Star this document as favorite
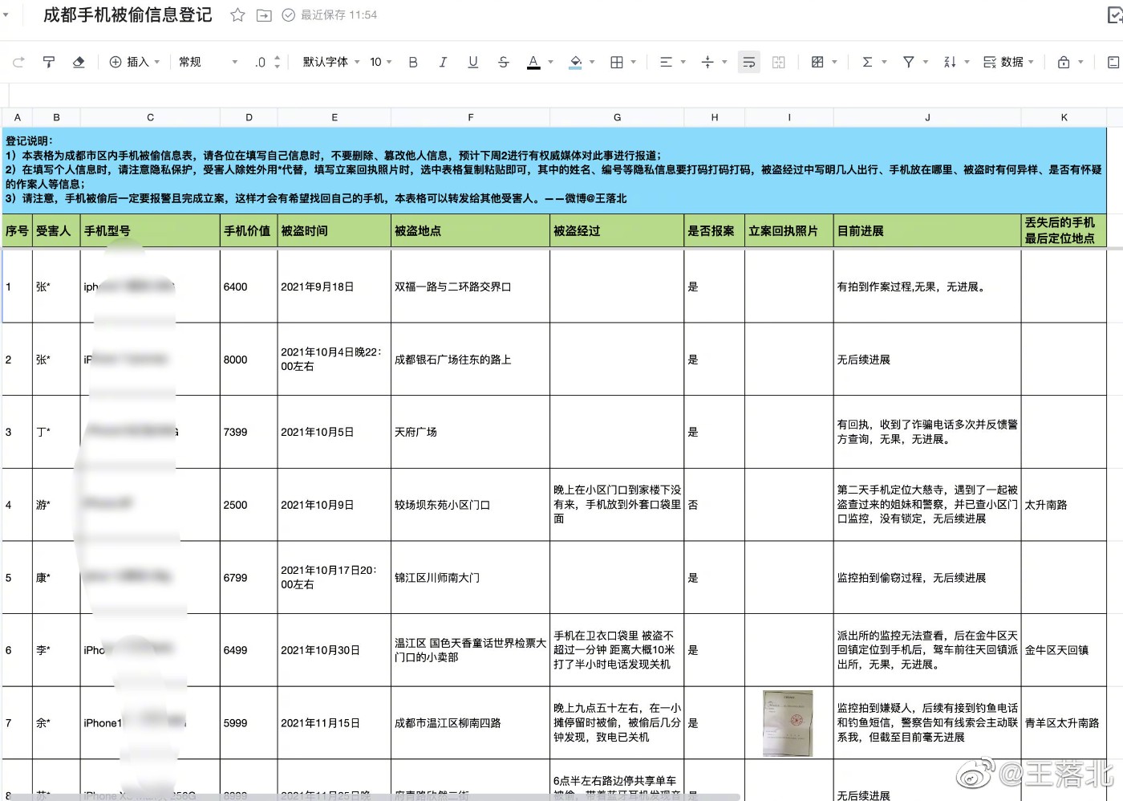The height and width of the screenshot is (801, 1123). pos(237,15)
